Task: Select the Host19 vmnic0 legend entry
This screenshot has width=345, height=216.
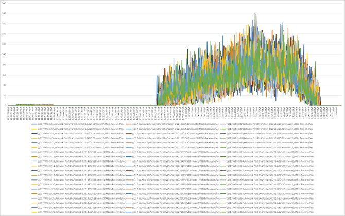Action: coord(78,179)
